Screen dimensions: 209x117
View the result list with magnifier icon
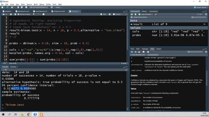pos(204,24)
